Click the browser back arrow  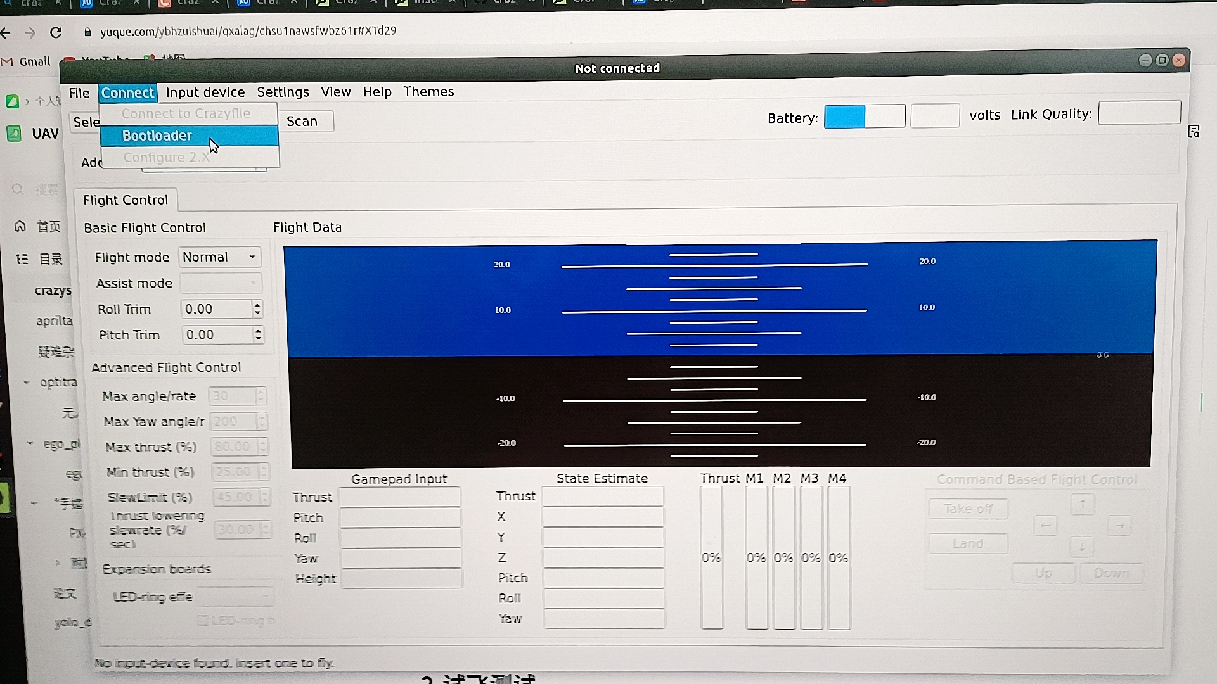tap(6, 32)
